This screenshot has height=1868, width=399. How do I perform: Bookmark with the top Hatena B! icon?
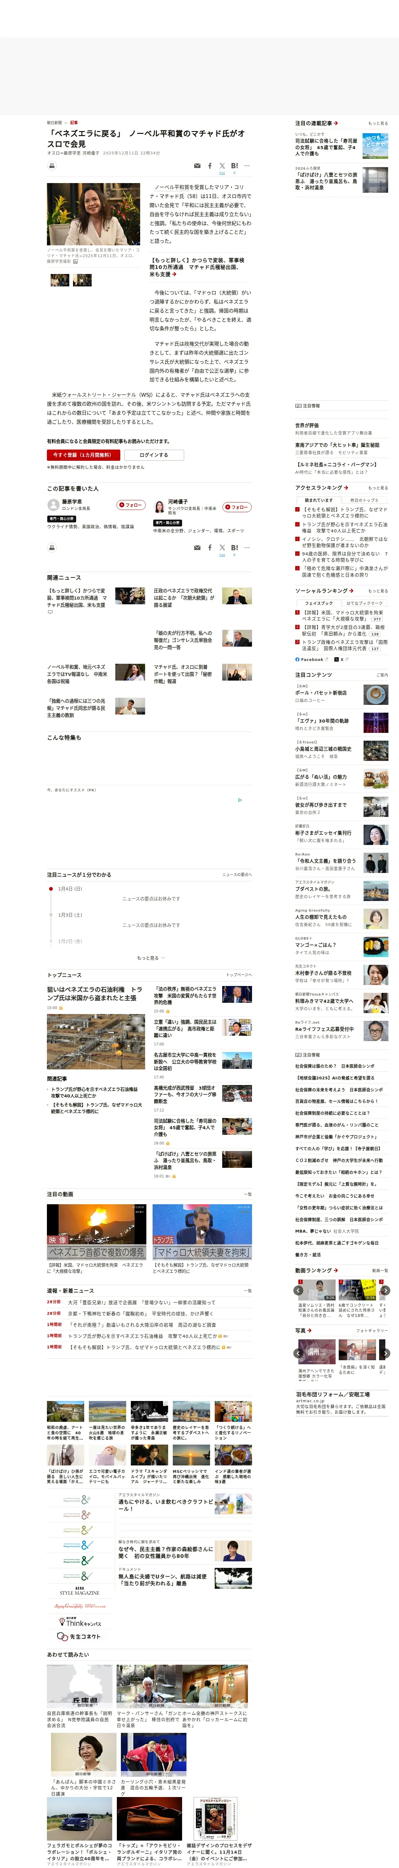[235, 166]
